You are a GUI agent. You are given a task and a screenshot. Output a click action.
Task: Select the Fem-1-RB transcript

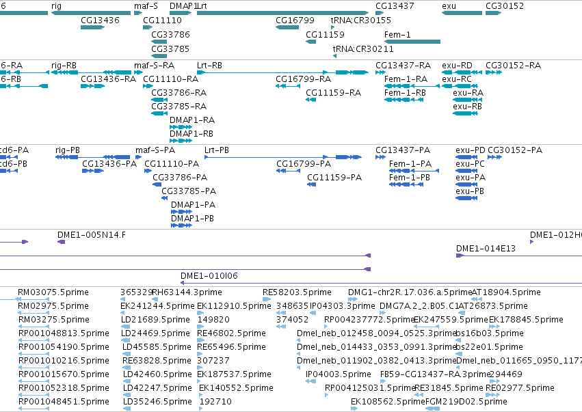(404, 100)
